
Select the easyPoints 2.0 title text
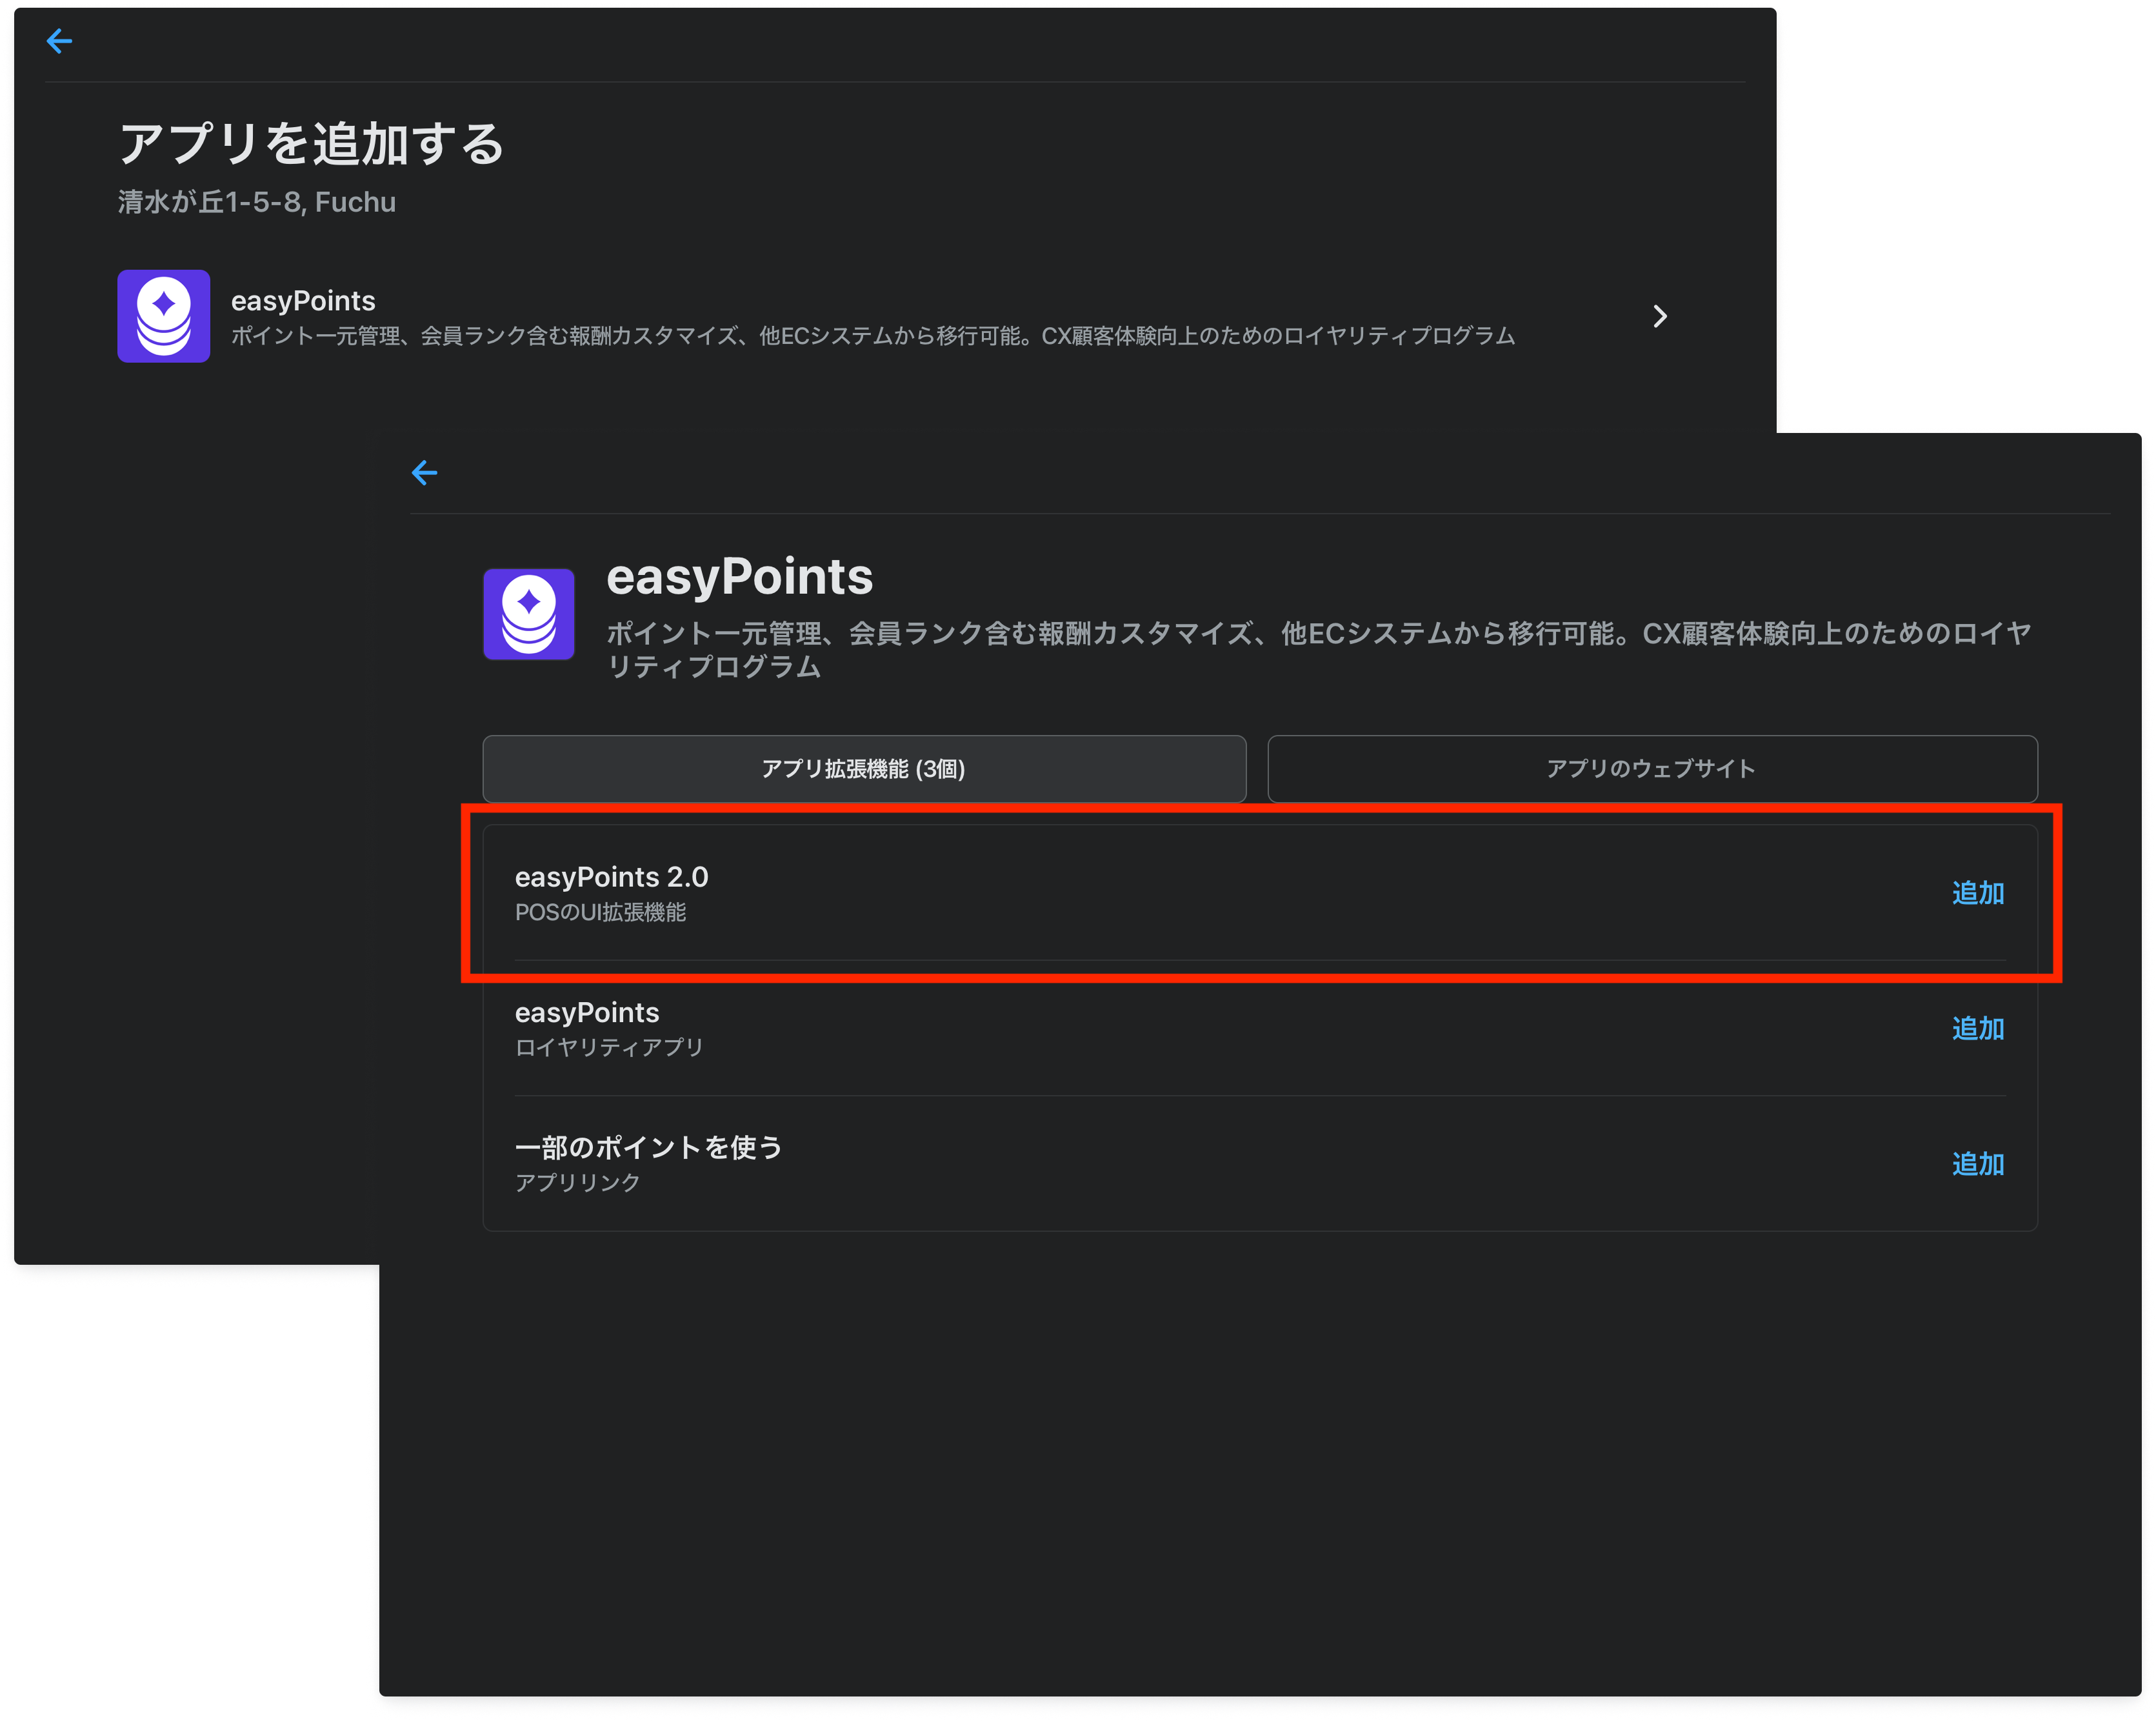pos(611,877)
